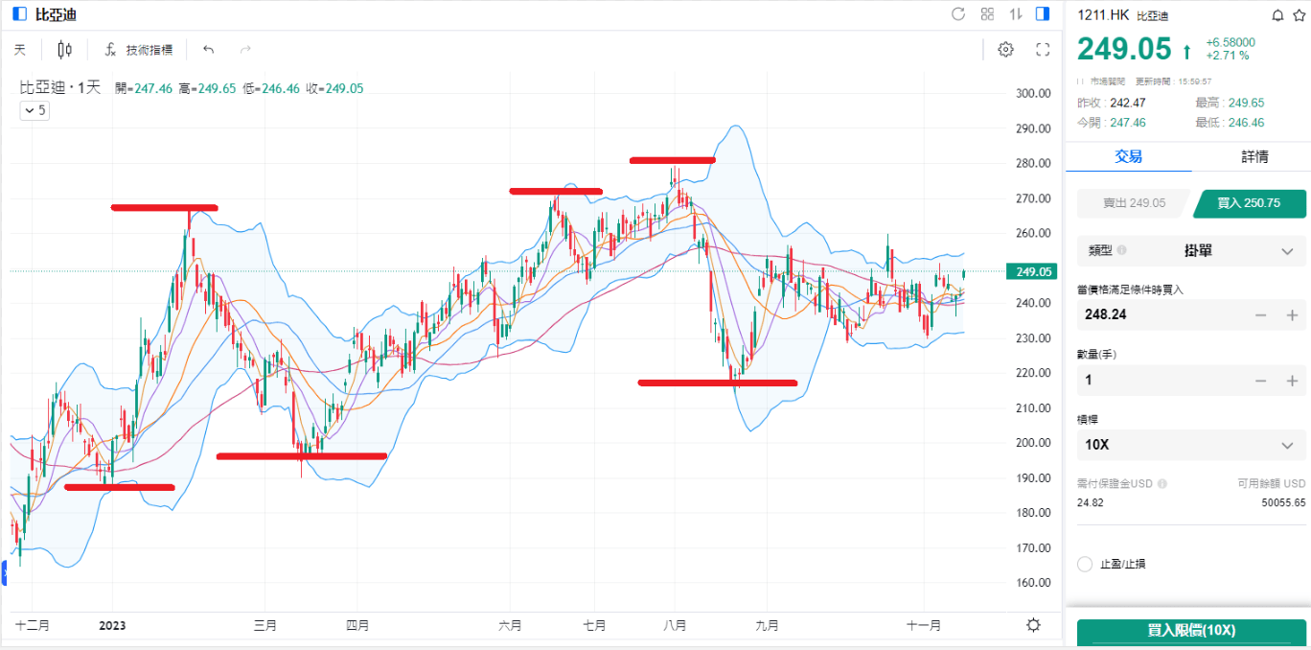The width and height of the screenshot is (1311, 650).
Task: Select the 交易 tab
Action: (x=1128, y=156)
